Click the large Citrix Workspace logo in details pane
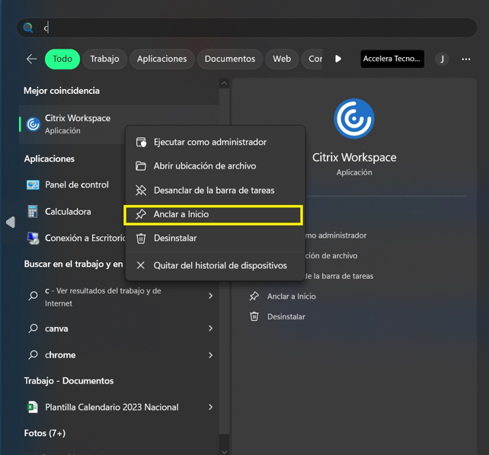The image size is (489, 455). 354,119
